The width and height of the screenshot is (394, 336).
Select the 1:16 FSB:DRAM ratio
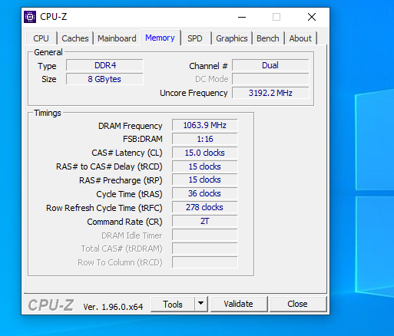(x=205, y=139)
